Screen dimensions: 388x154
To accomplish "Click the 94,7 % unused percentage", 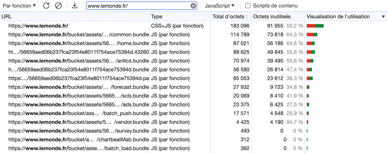I will point(295,122).
